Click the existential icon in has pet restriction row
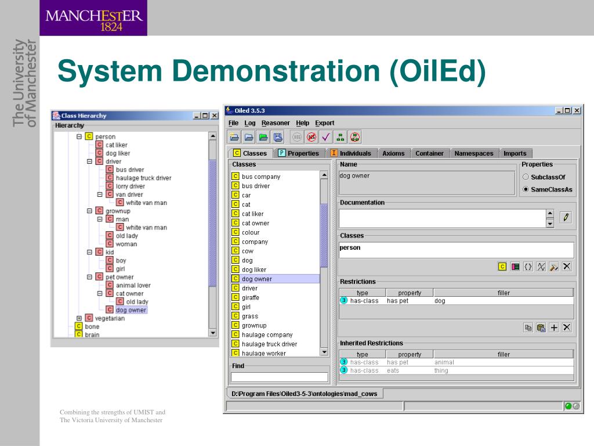 (343, 300)
